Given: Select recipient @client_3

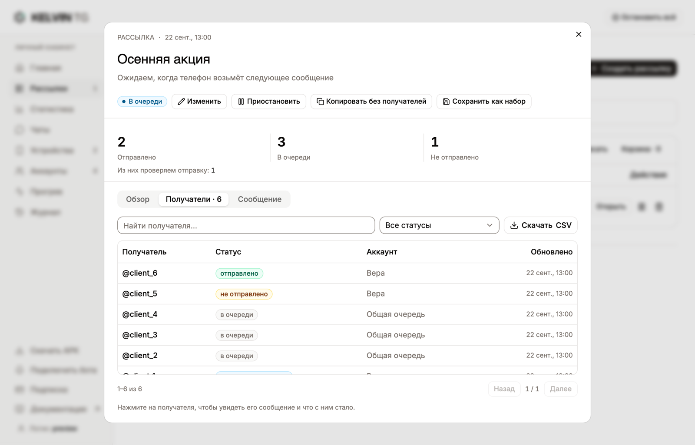Looking at the screenshot, I should click(347, 335).
